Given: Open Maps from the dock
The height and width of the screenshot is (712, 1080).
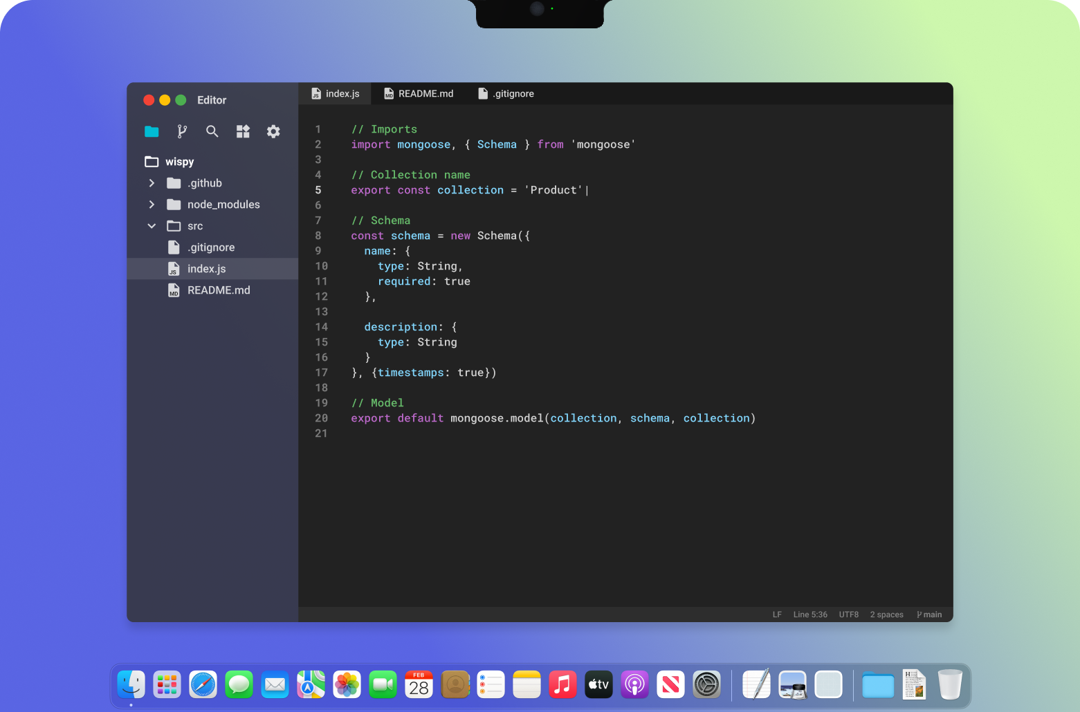Looking at the screenshot, I should coord(311,685).
